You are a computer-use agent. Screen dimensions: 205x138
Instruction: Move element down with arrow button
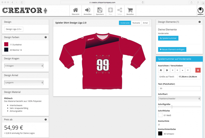point(188,70)
